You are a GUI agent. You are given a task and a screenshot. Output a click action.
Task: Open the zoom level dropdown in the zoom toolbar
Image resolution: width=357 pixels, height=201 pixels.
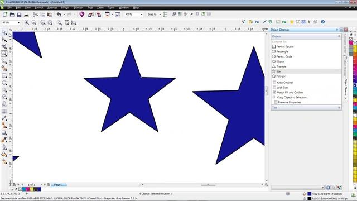(18, 22)
